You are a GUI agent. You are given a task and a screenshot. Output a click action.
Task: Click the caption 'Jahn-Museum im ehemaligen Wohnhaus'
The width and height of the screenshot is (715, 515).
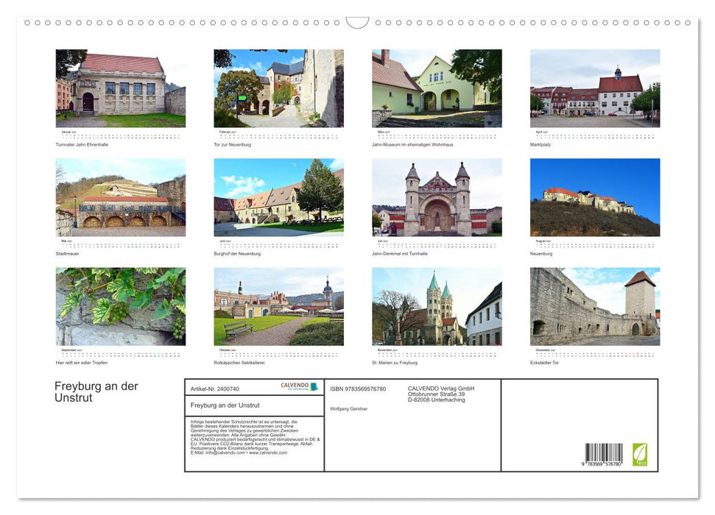click(412, 144)
